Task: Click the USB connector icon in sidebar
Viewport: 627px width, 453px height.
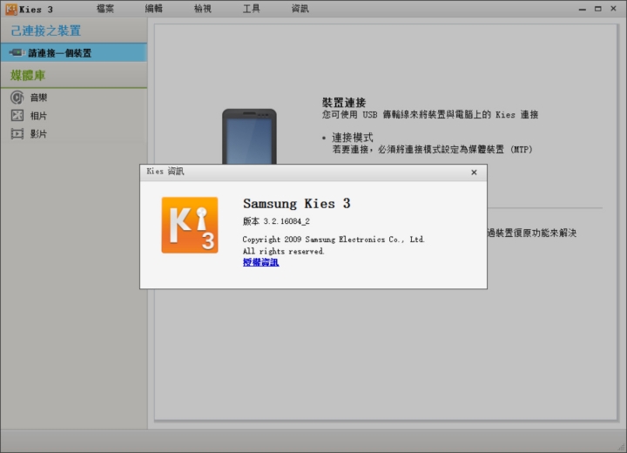Action: tap(17, 52)
